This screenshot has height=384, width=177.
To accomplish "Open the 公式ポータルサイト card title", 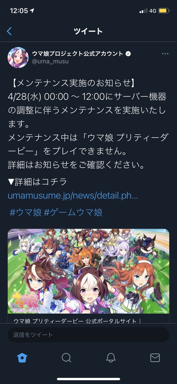I will tap(75, 321).
